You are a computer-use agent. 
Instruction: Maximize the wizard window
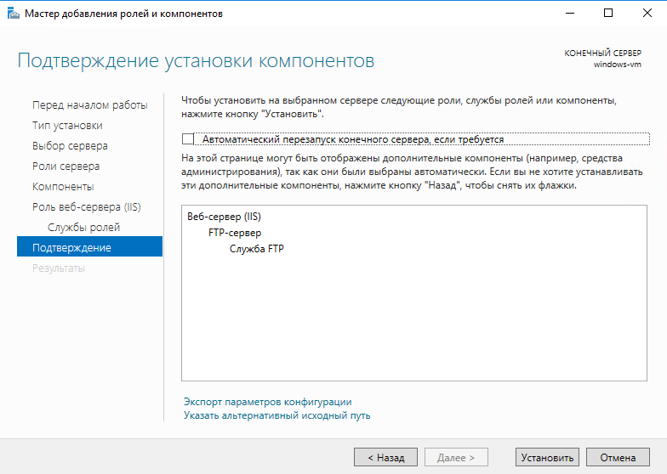click(x=608, y=14)
